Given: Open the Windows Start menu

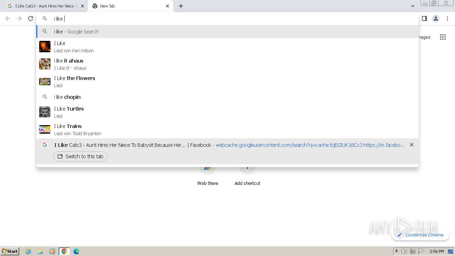Looking at the screenshot, I should tap(10, 251).
